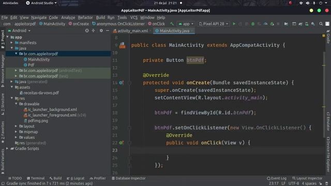331x186 pixels.
Task: Expand the Gradle Scripts node
Action: coord(8,148)
